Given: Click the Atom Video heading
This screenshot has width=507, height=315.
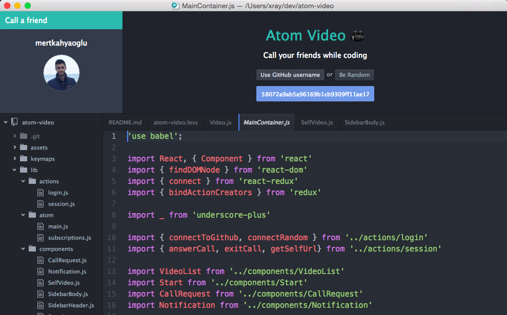Looking at the screenshot, I should pos(306,35).
